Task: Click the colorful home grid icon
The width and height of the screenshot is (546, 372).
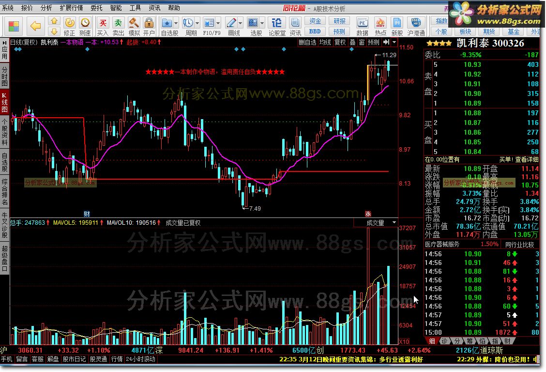Action: (14, 26)
